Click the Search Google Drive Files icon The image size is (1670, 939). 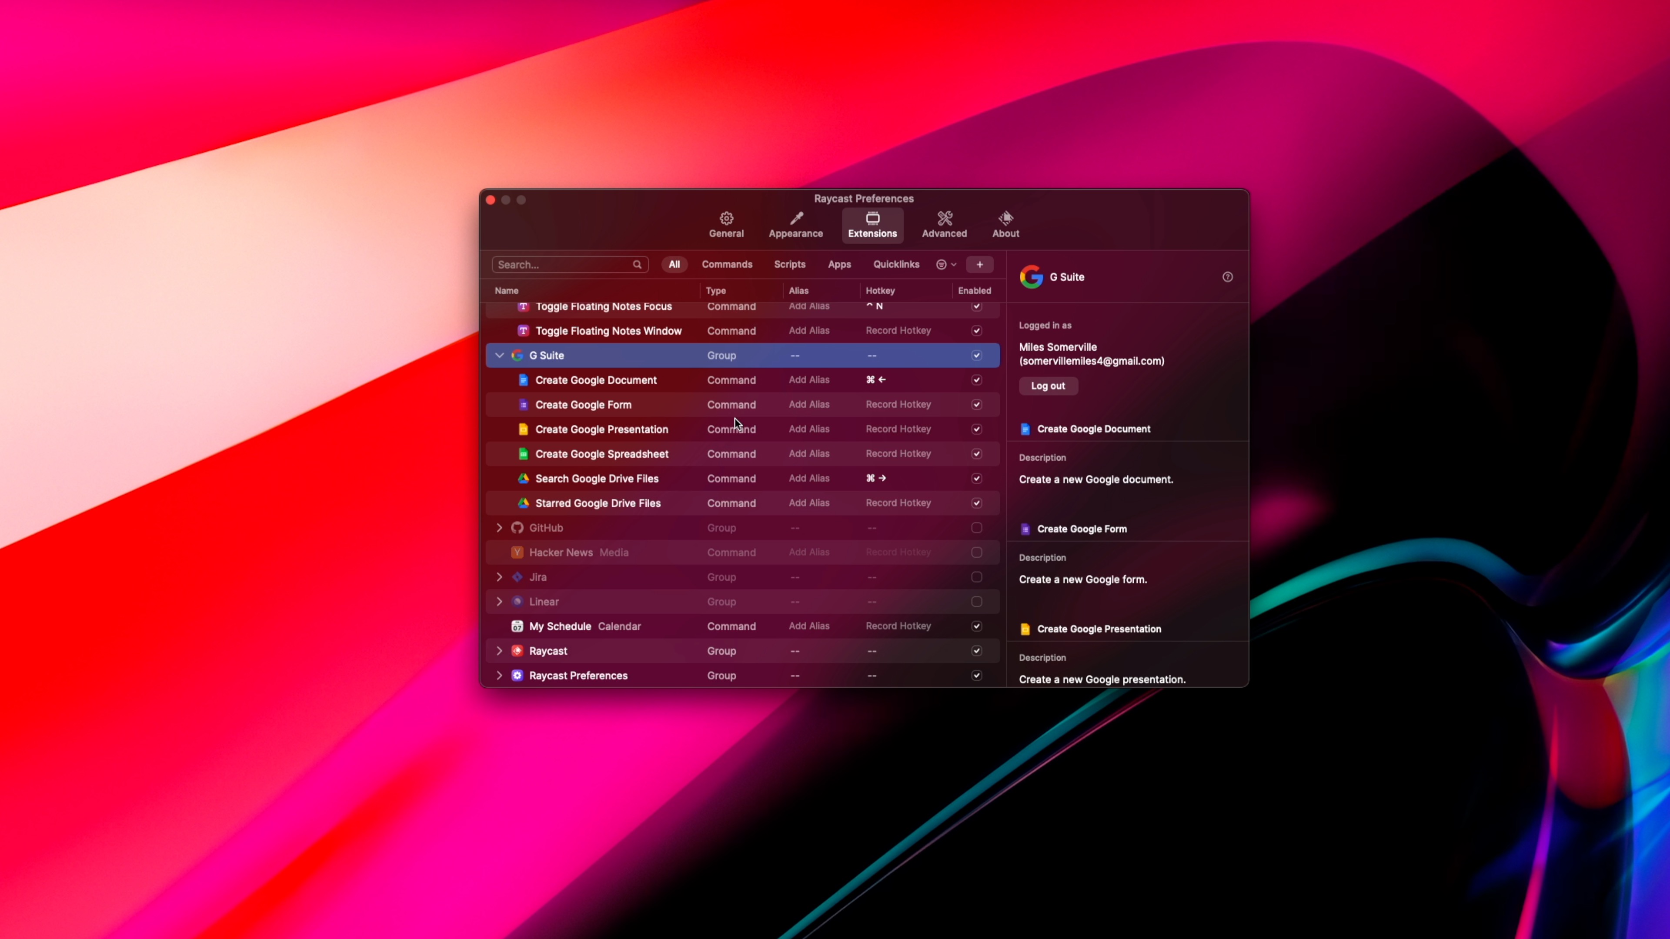[523, 478]
